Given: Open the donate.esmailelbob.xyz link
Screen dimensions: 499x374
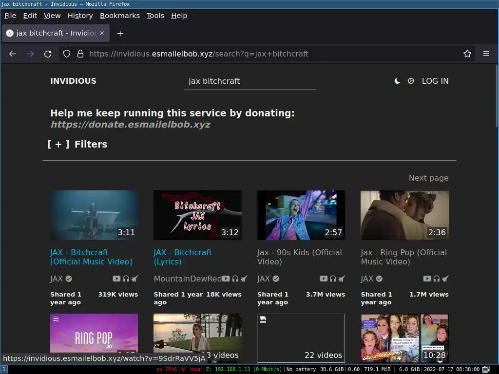Looking at the screenshot, I should click(x=131, y=124).
